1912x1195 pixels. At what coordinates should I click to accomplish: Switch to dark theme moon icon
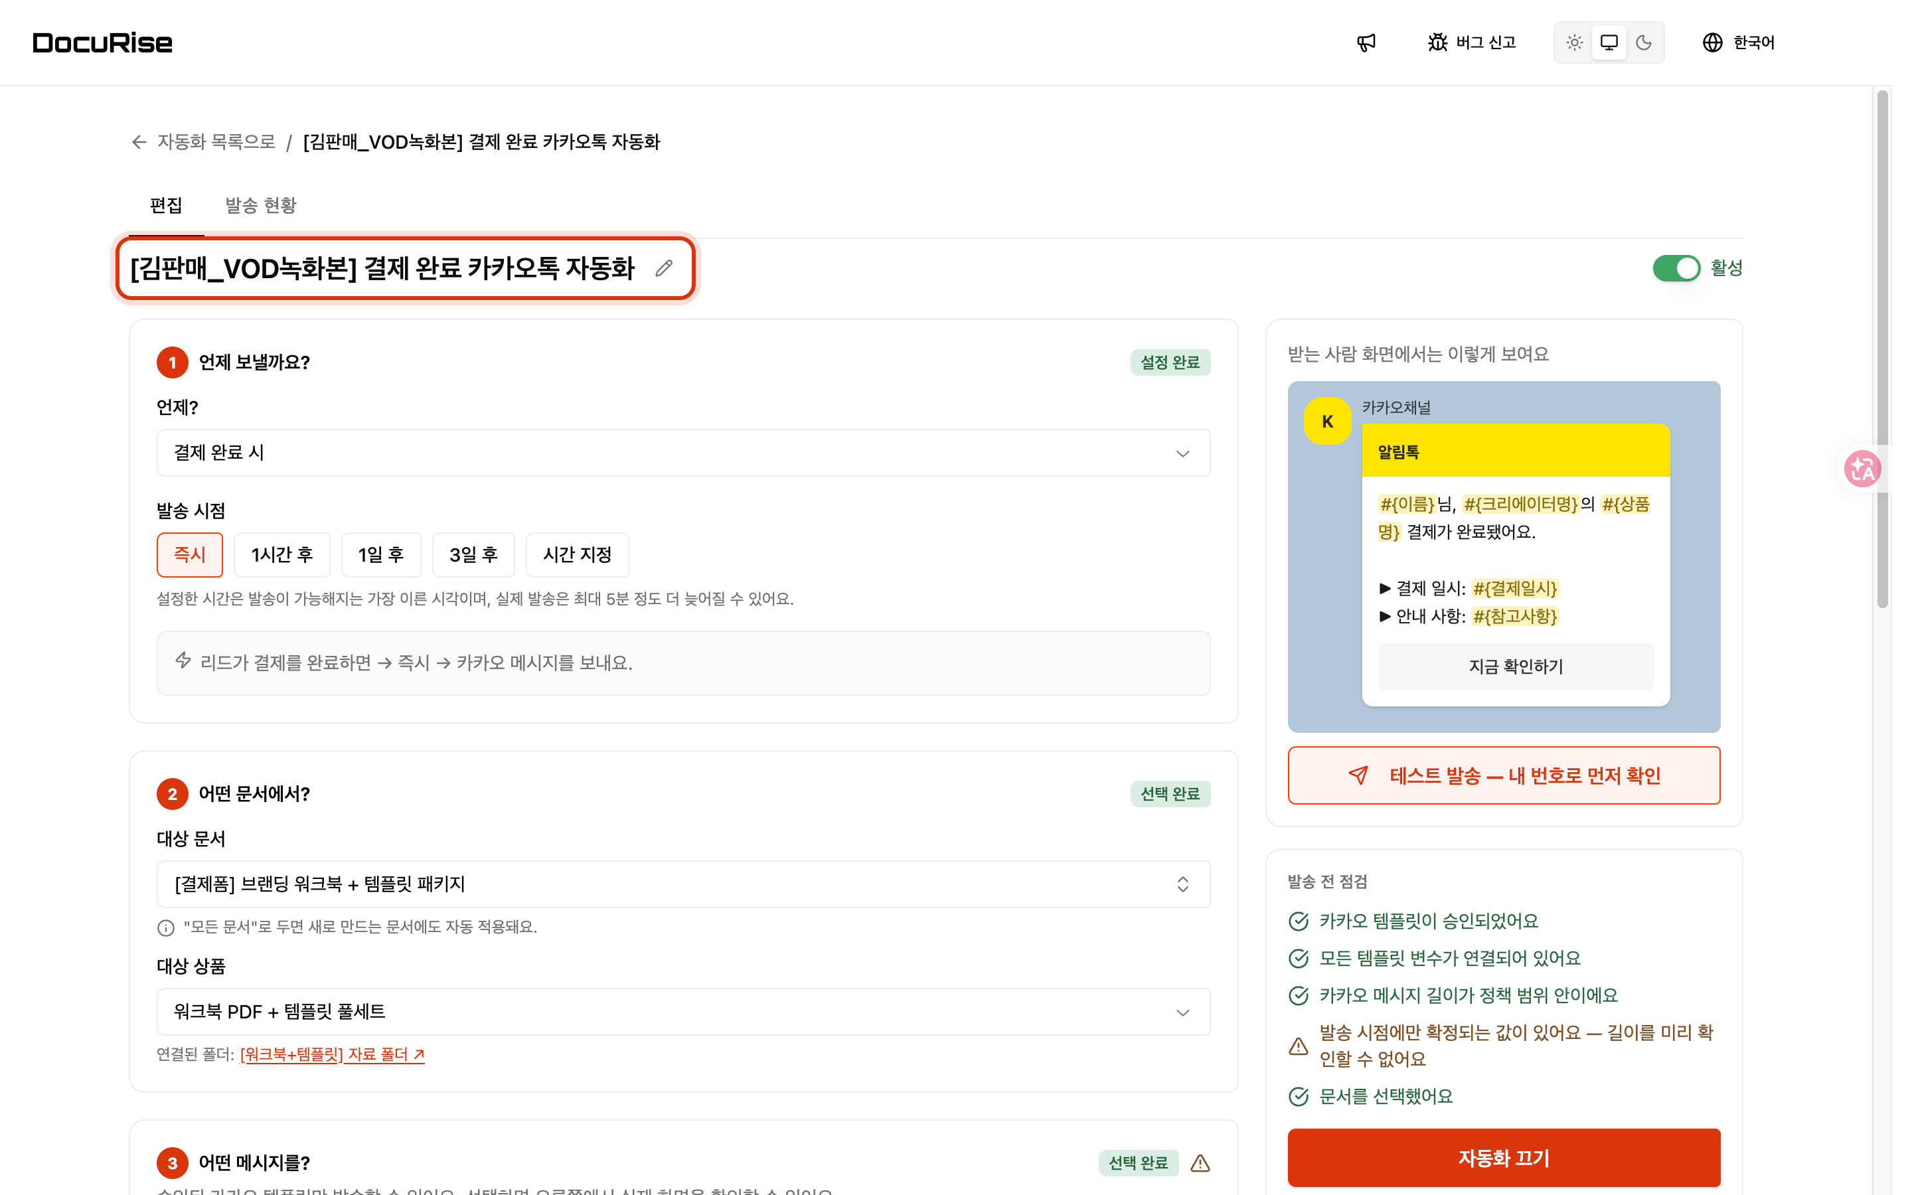coord(1643,42)
